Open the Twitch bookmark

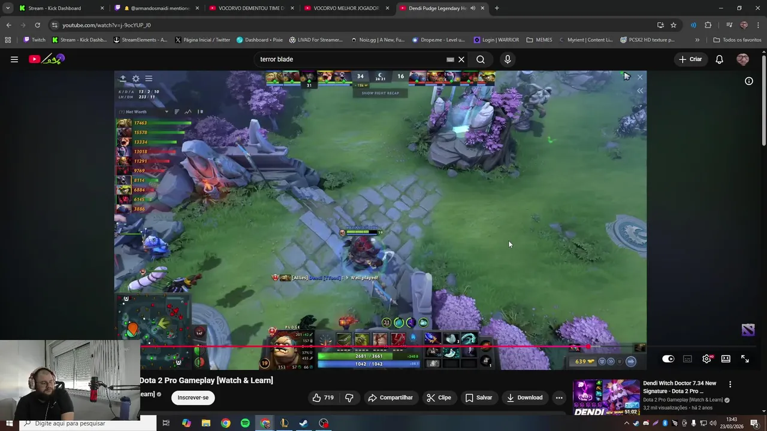coord(34,40)
